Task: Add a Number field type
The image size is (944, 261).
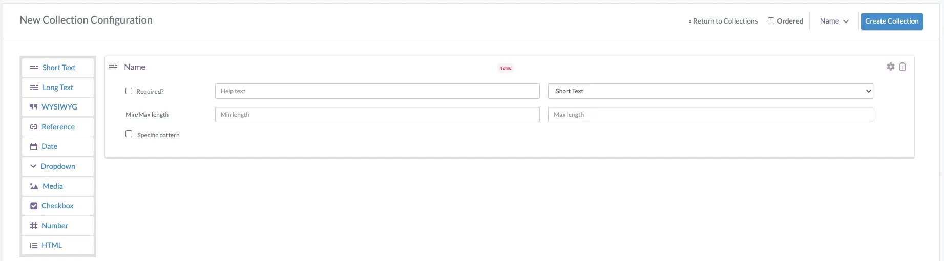Action: 55,226
